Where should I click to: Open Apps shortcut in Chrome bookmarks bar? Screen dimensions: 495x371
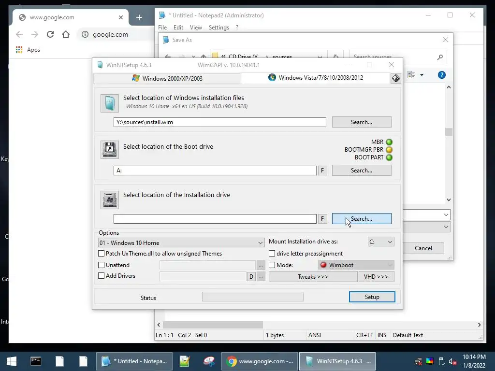point(28,50)
